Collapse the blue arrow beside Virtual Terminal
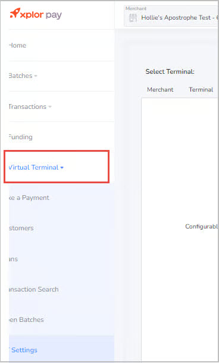The width and height of the screenshot is (219, 363). [62, 168]
